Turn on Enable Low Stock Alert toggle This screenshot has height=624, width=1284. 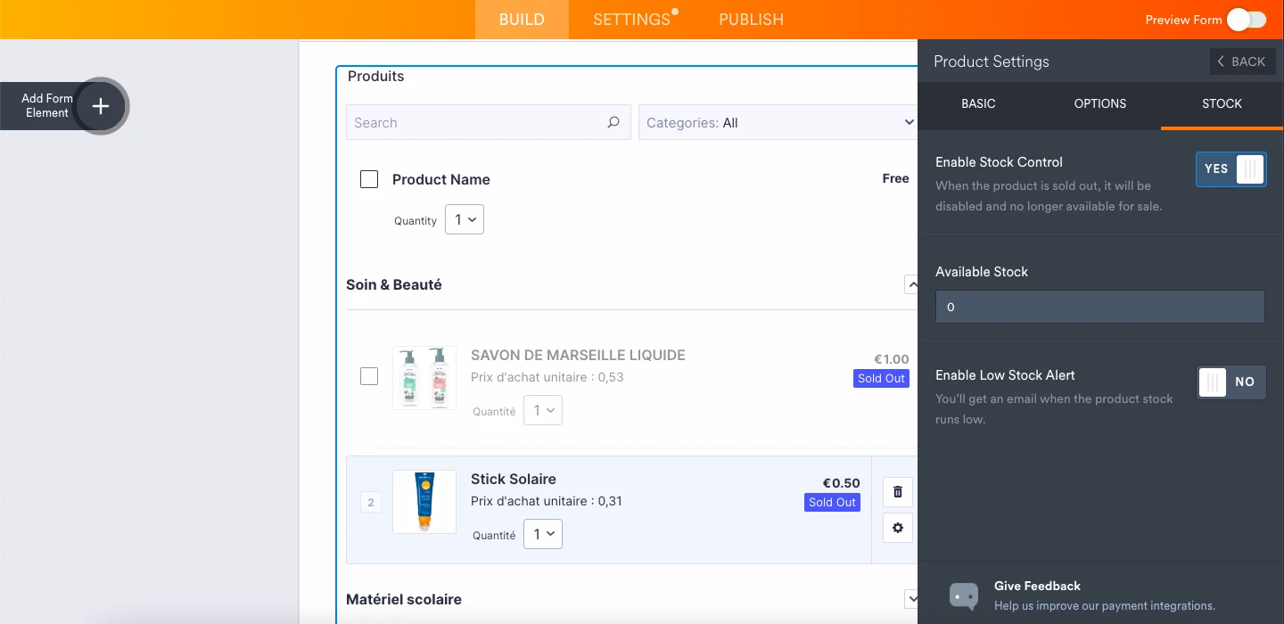pyautogui.click(x=1230, y=382)
